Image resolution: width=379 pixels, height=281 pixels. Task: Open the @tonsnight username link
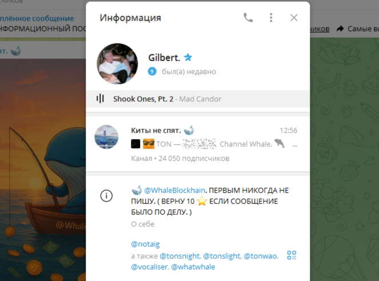pos(180,256)
